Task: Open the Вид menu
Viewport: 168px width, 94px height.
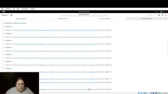Action: coord(14,9)
